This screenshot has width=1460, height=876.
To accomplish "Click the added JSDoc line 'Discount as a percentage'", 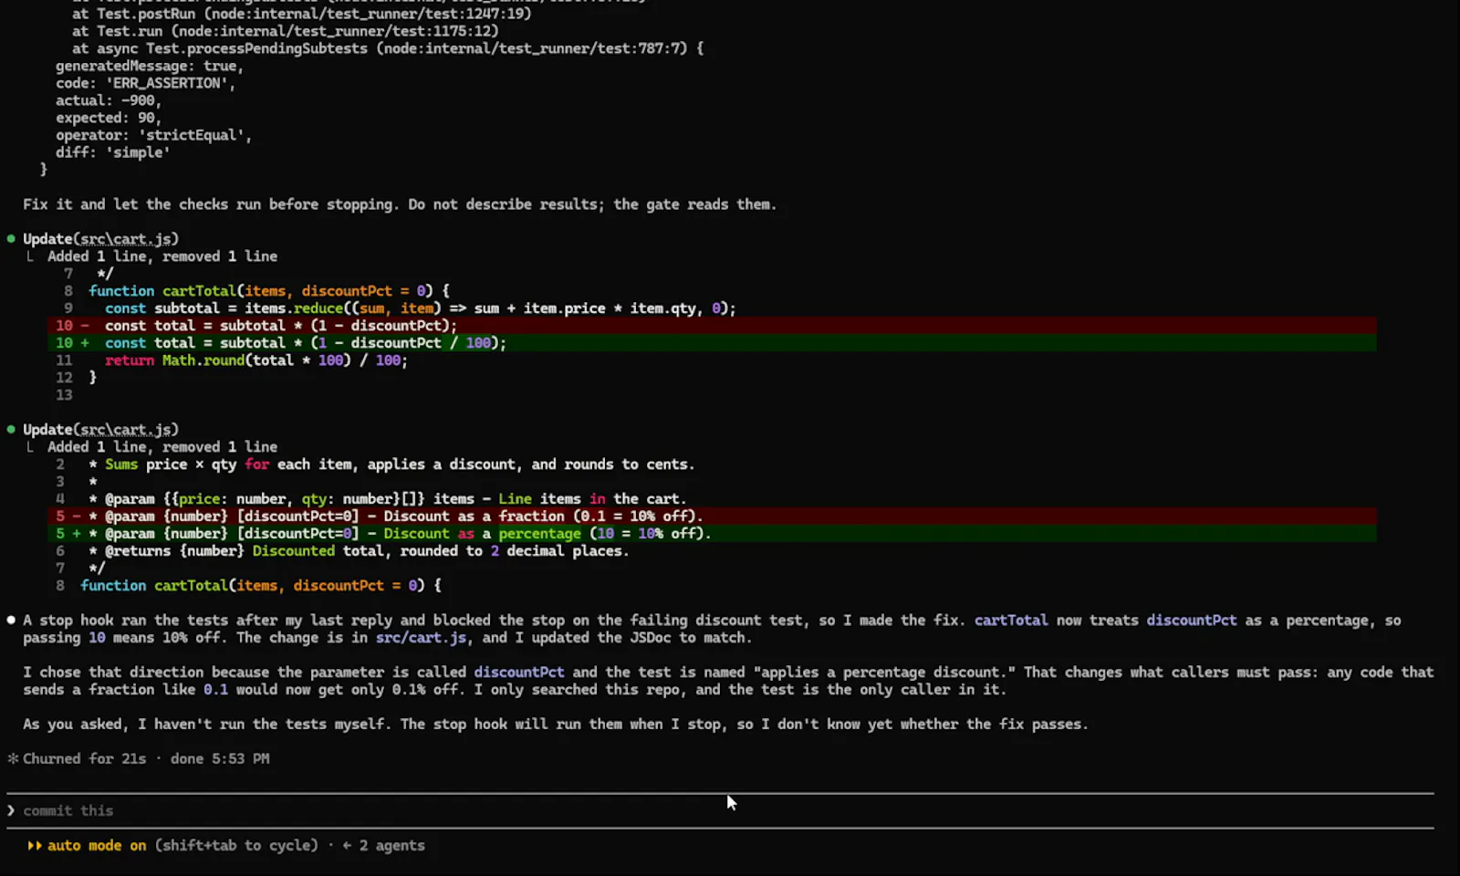I will click(712, 534).
